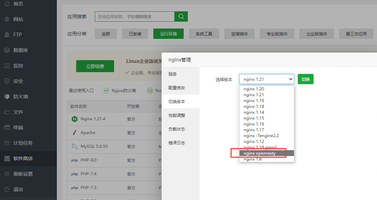Screen dimensions: 377x200
Task: Select nginx 1.20 from version list
Action: (x=267, y=89)
